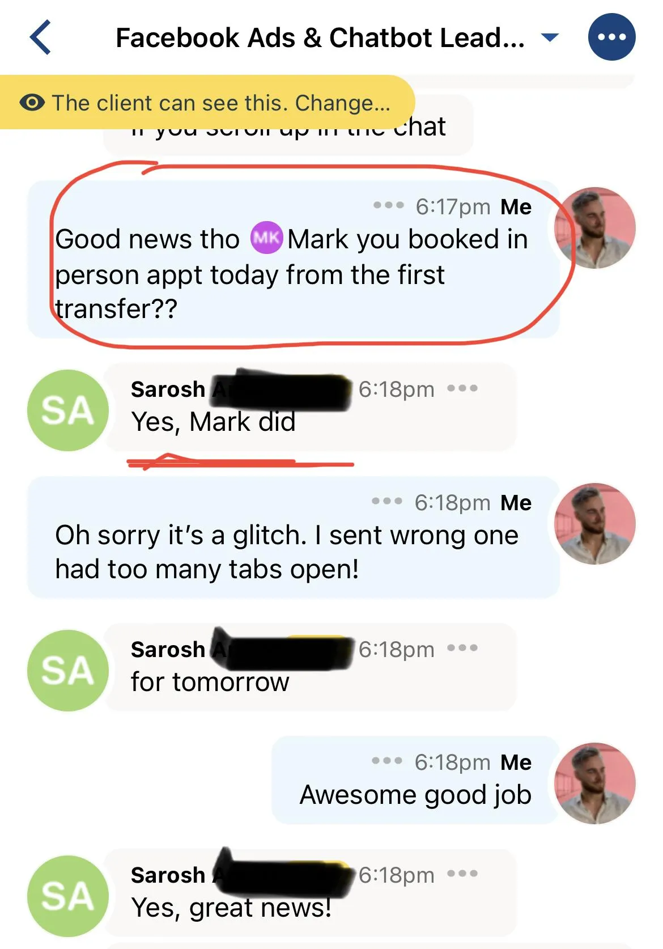
Task: Open options dots on "Yes, Mark did"
Action: pos(462,388)
